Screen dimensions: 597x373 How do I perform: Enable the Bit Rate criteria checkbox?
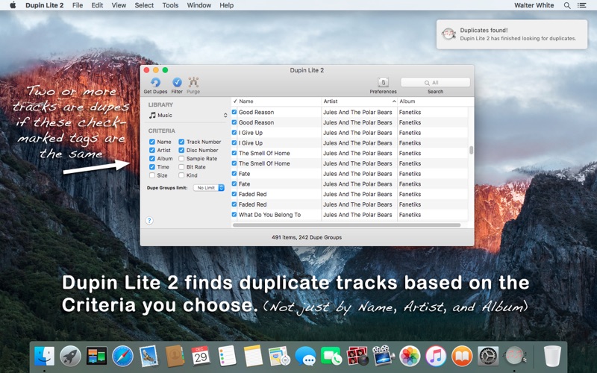[x=182, y=167]
